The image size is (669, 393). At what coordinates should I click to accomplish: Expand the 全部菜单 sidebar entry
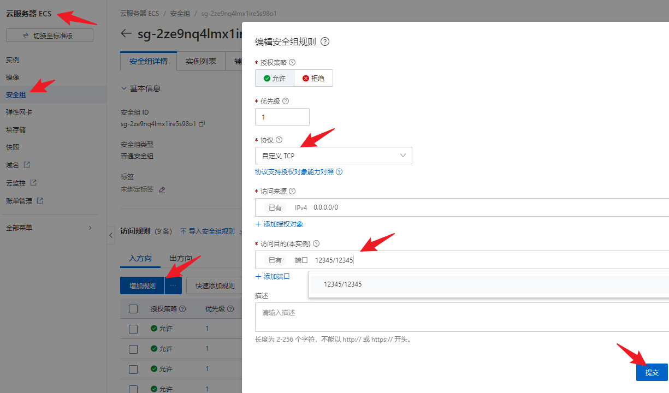coord(49,228)
